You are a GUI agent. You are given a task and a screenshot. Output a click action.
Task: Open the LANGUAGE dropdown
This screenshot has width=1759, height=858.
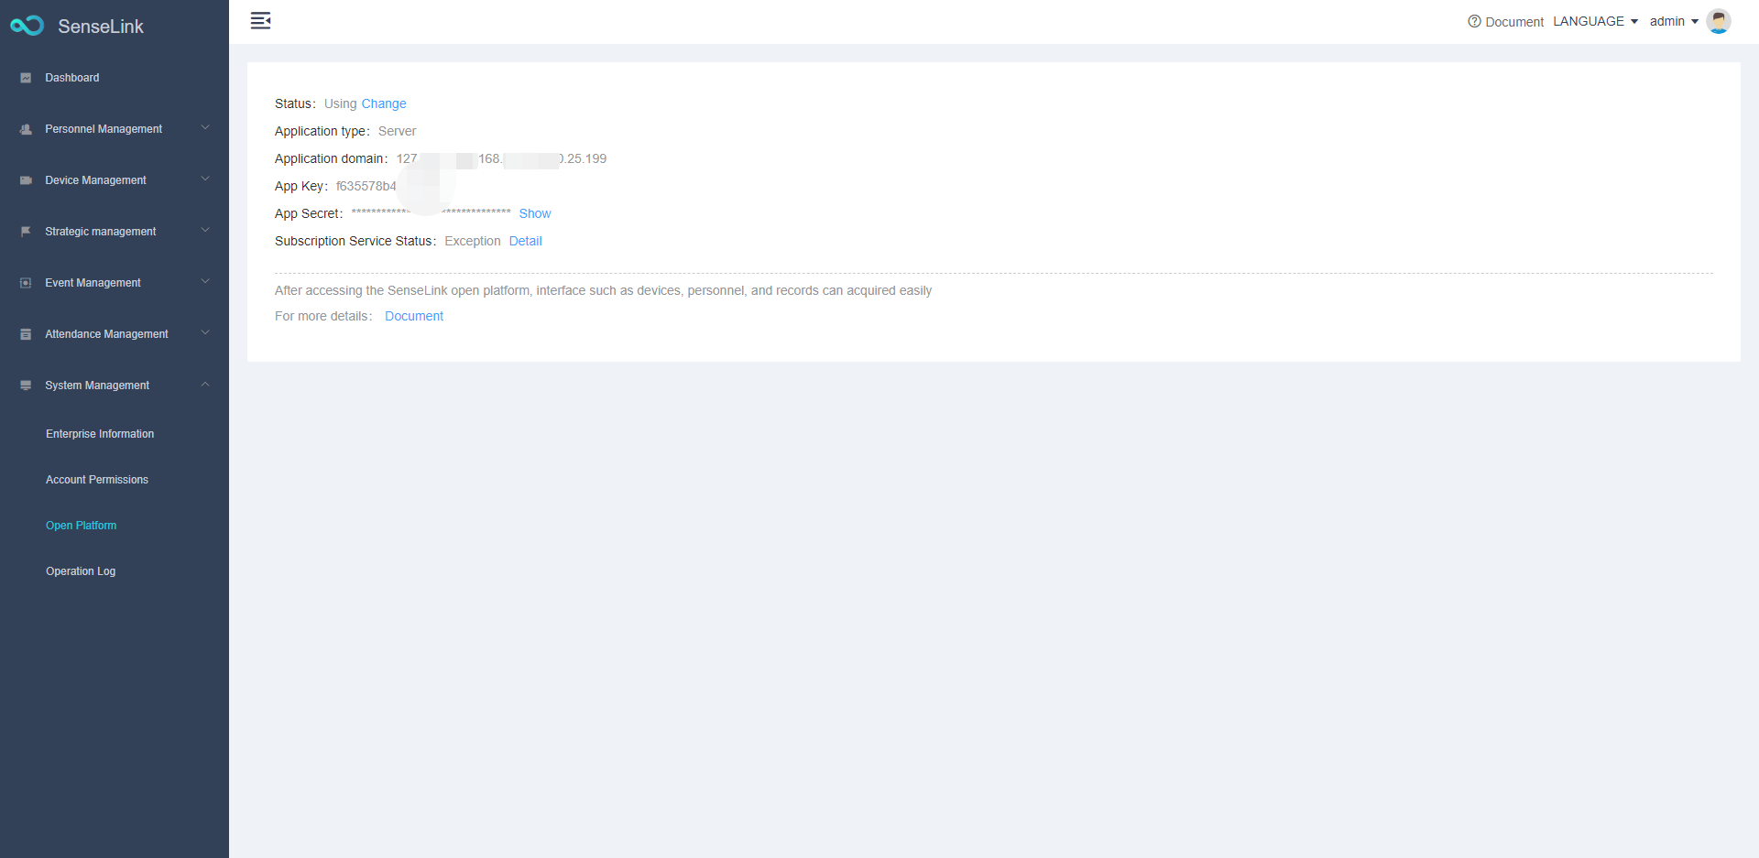pos(1595,21)
